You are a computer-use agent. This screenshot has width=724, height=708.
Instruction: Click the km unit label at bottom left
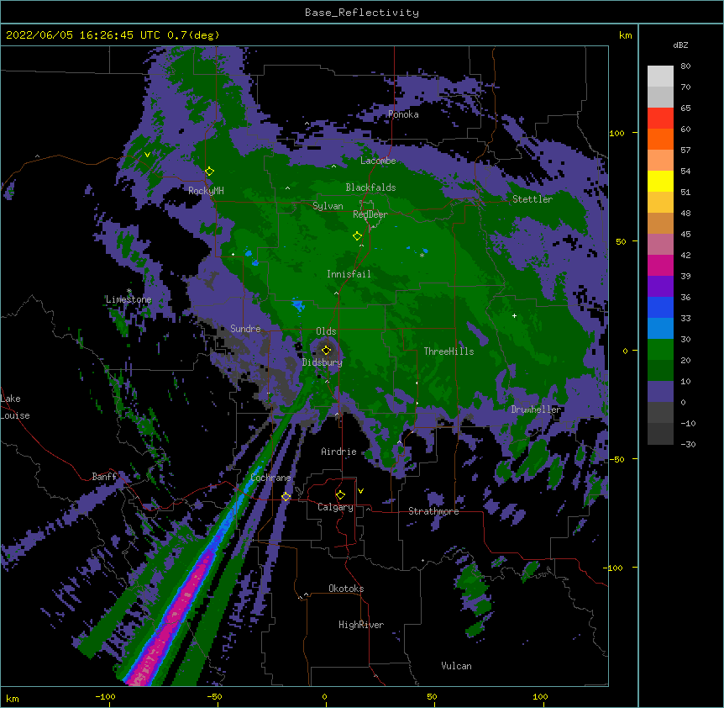click(x=13, y=699)
